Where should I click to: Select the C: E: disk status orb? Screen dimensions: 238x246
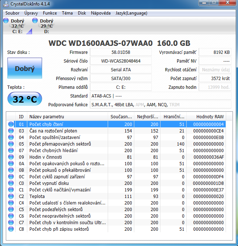(6, 20)
